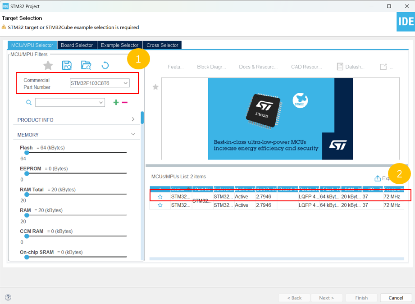The height and width of the screenshot is (304, 415).
Task: Click the external link icon right of Datasheet
Action: click(x=383, y=67)
